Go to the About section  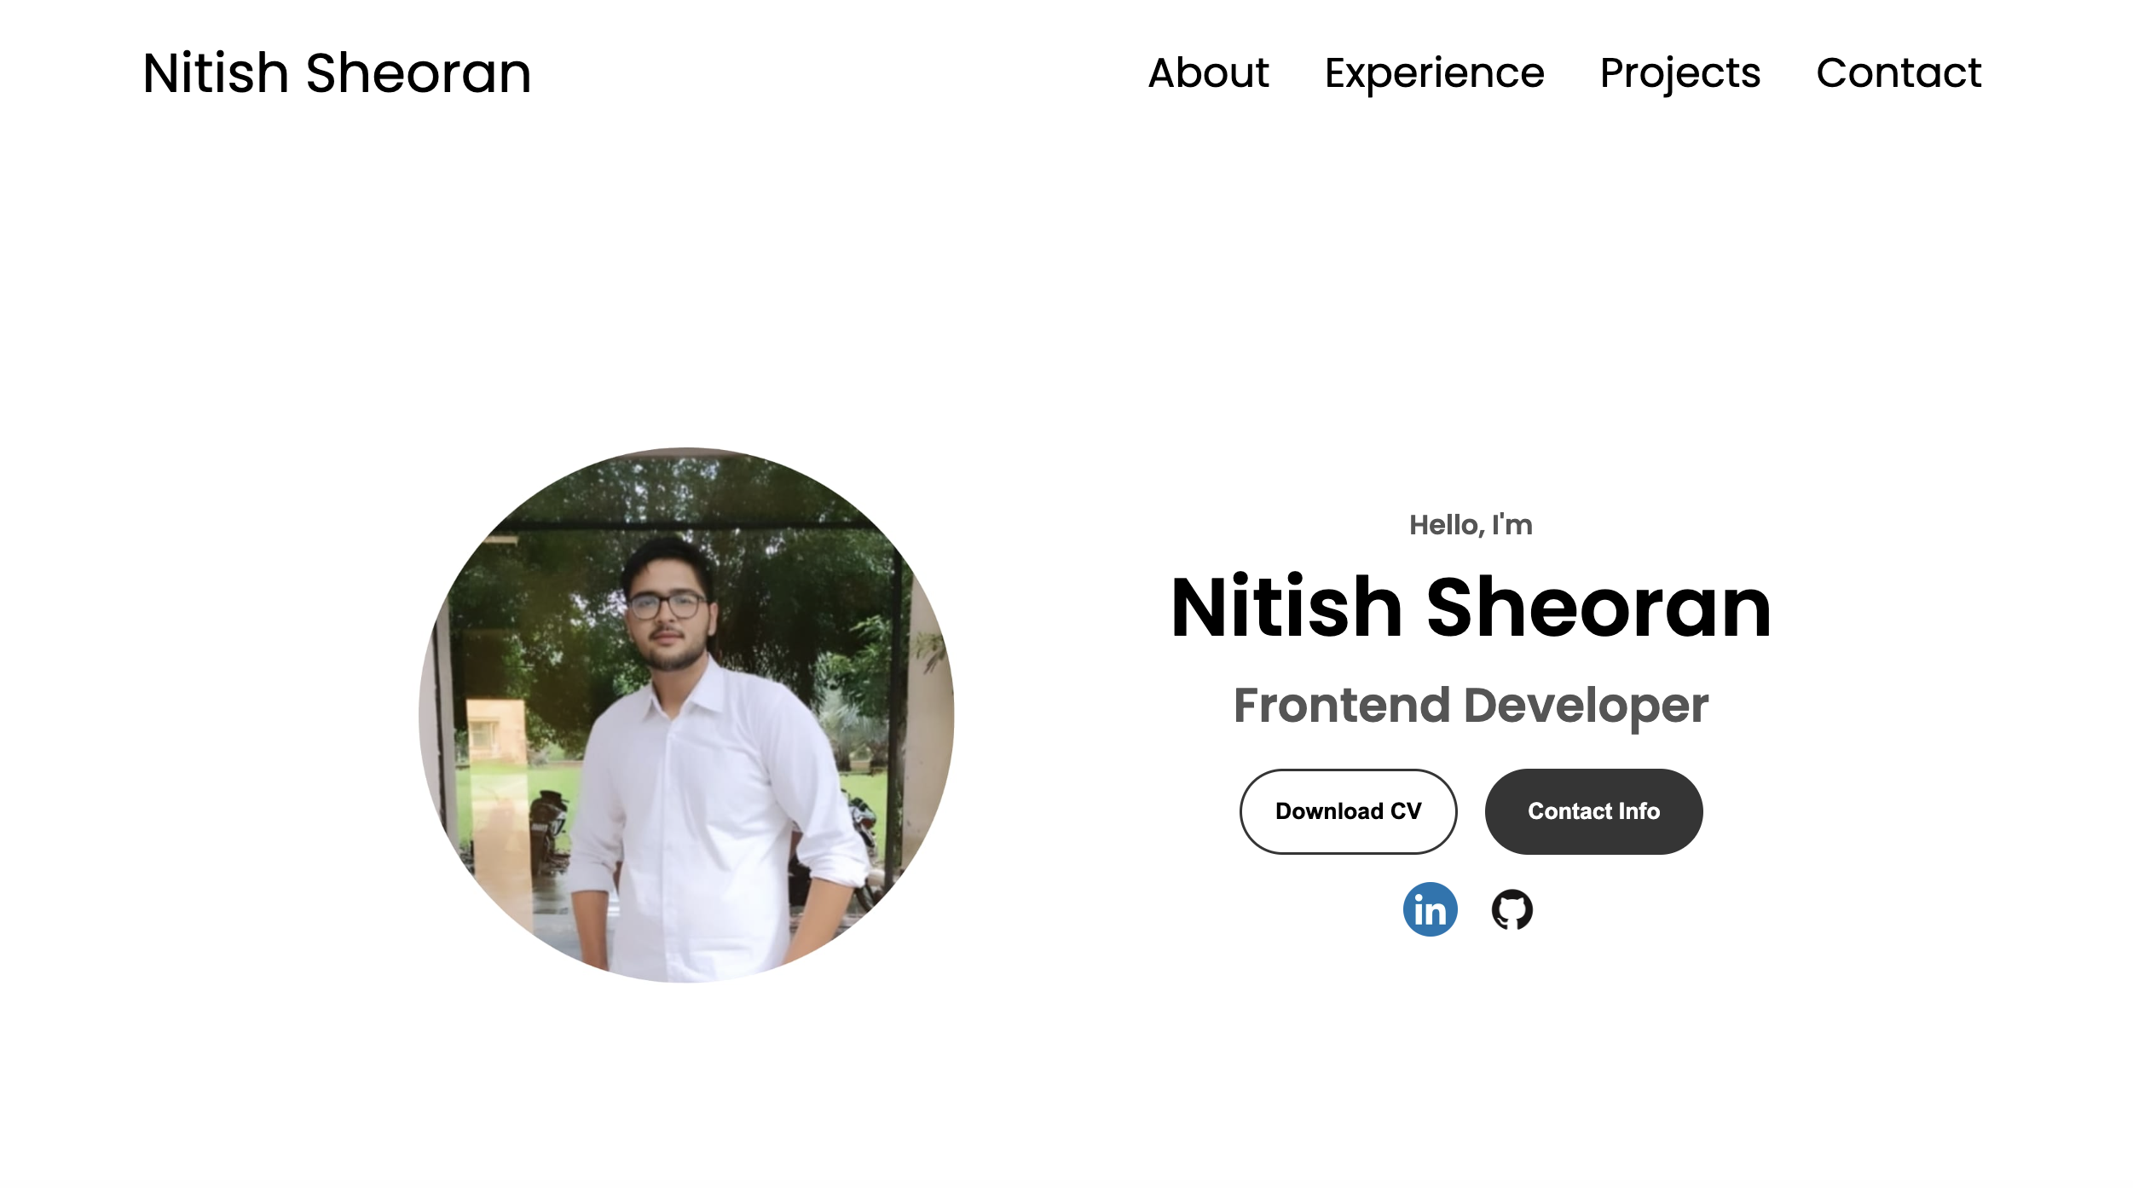coord(1208,72)
